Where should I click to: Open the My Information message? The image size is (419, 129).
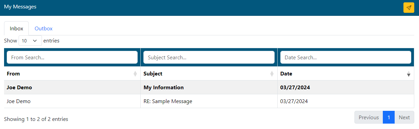coord(164,88)
